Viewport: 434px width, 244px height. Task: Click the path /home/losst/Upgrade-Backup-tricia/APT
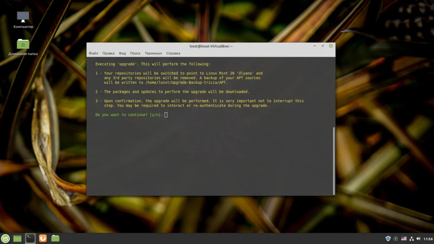tap(186, 83)
